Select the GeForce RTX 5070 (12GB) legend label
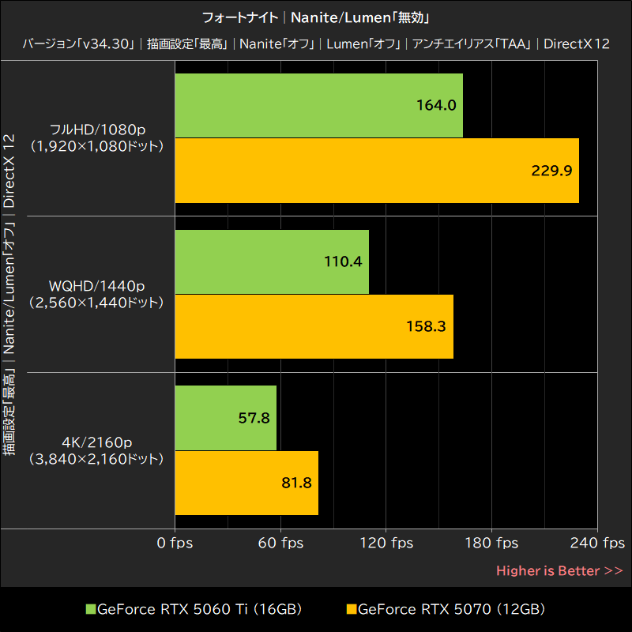Viewport: 632px width, 632px height. tap(451, 609)
